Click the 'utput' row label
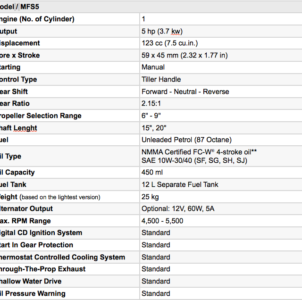Screen dimensions: 302x300 pos(8,32)
